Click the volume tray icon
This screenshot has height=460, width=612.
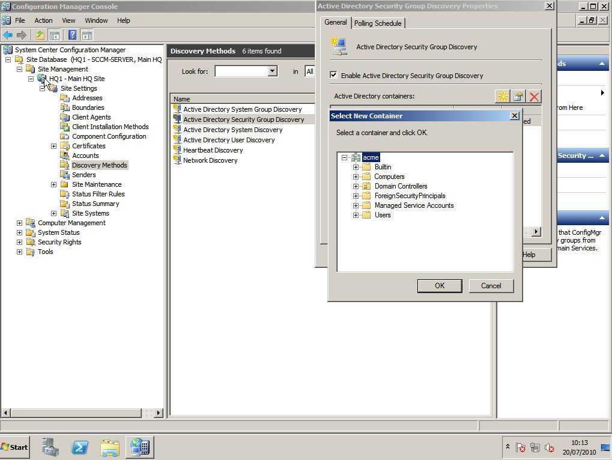point(550,447)
